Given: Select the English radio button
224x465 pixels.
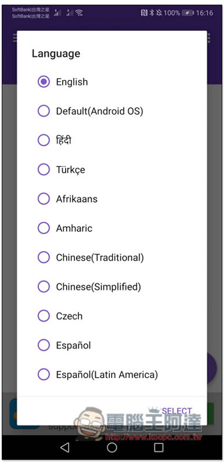Looking at the screenshot, I should point(44,82).
